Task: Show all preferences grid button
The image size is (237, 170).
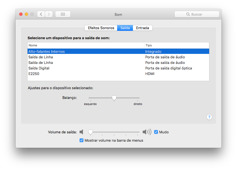Action: click(63, 14)
